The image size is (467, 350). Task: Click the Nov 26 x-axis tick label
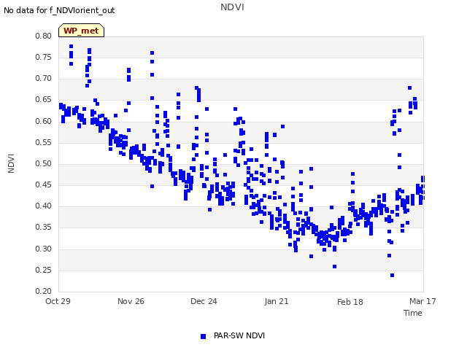tap(131, 301)
